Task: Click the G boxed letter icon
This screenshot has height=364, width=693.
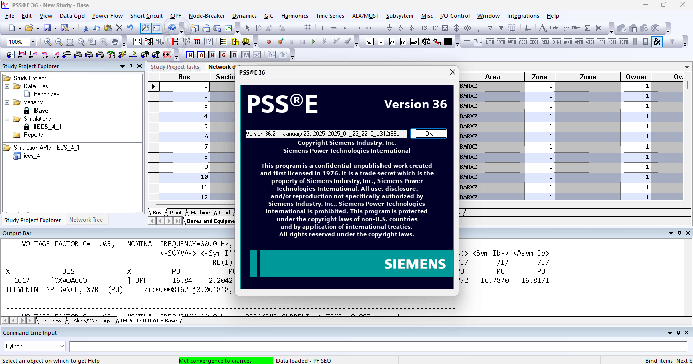Action: (223, 55)
